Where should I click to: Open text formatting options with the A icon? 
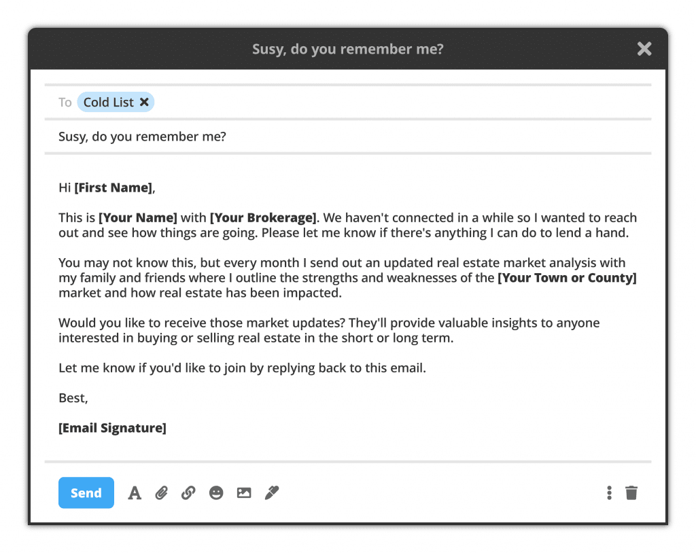(x=134, y=493)
